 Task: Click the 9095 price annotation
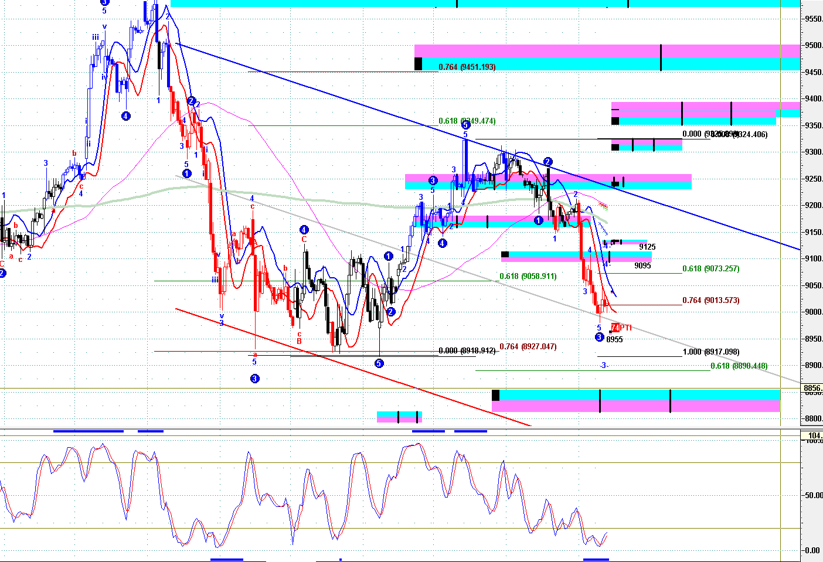click(642, 265)
